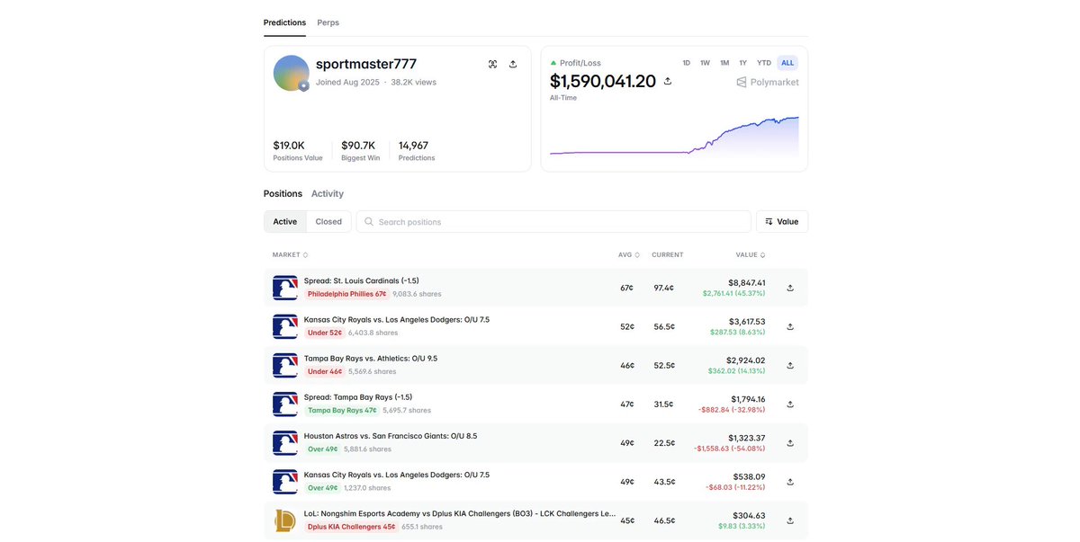
Task: Select the 1Y profit/loss range
Action: click(743, 63)
